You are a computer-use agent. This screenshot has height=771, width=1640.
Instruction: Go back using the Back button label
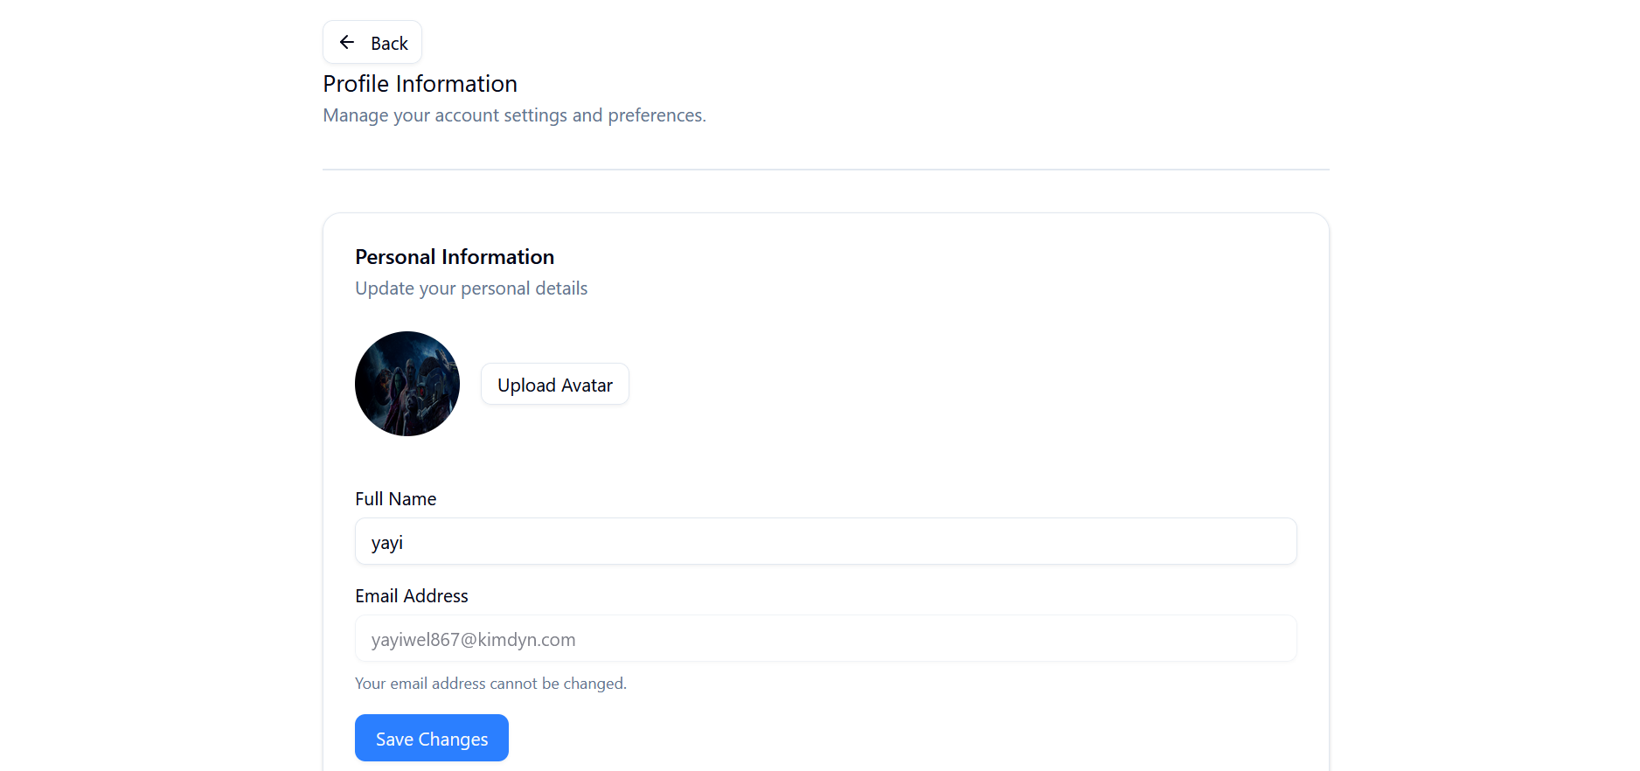(x=389, y=43)
